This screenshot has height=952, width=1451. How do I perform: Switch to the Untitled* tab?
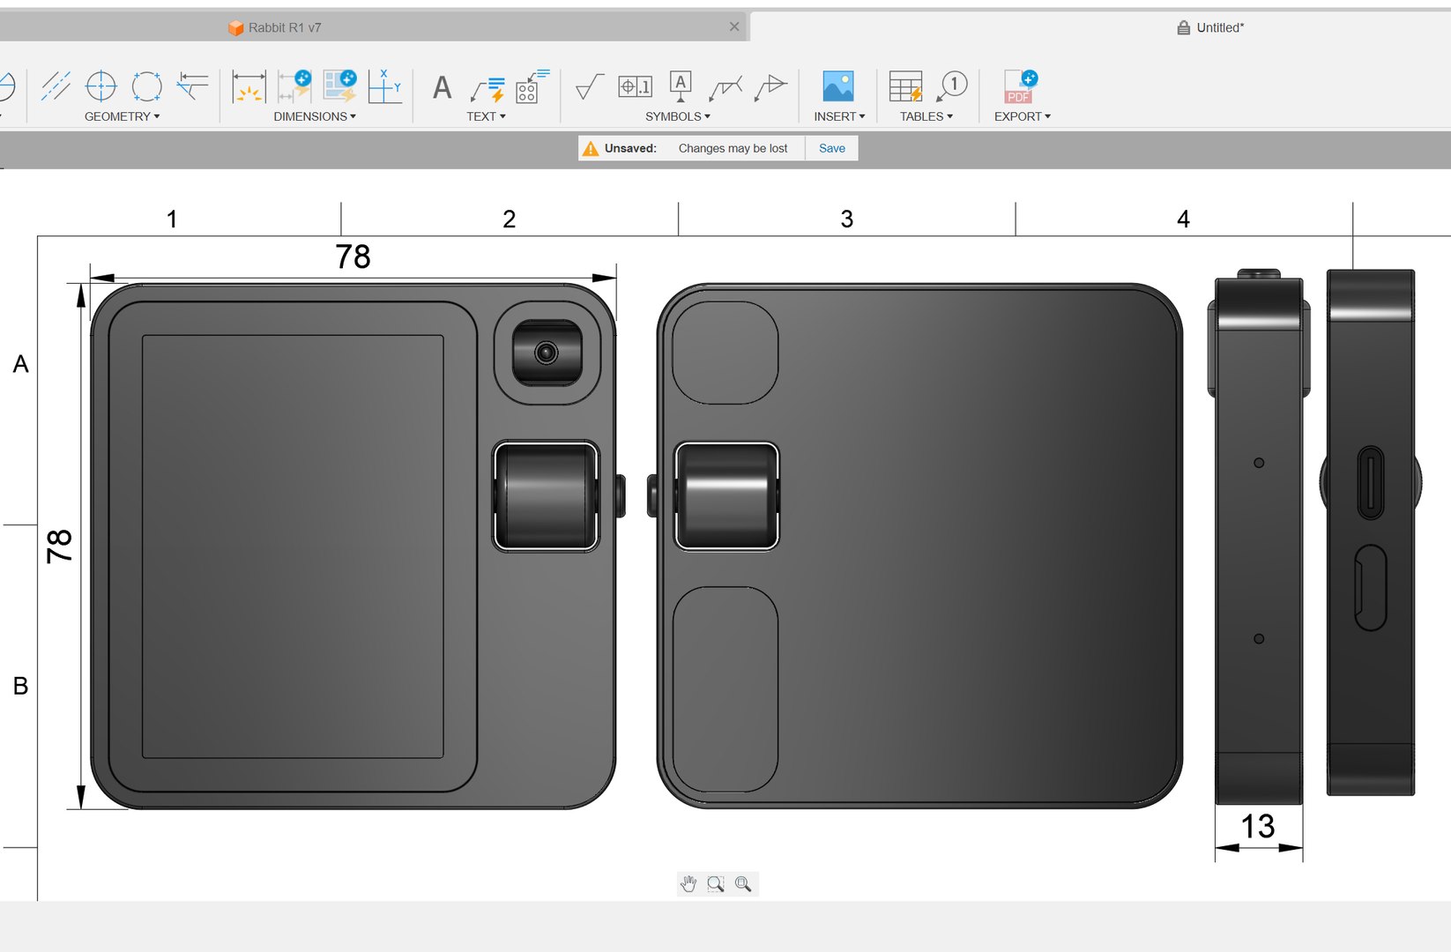pos(1220,28)
